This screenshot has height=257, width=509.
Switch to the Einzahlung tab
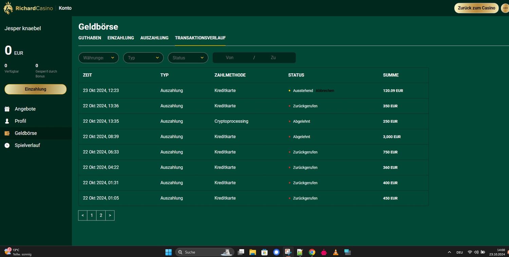pos(121,38)
